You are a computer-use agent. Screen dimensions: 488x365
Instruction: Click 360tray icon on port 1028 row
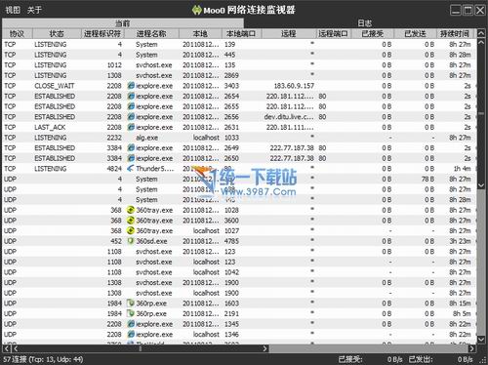(131, 210)
